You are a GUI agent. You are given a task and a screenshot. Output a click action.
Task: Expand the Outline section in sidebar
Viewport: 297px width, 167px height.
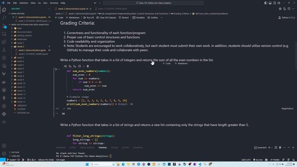click(x=15, y=152)
